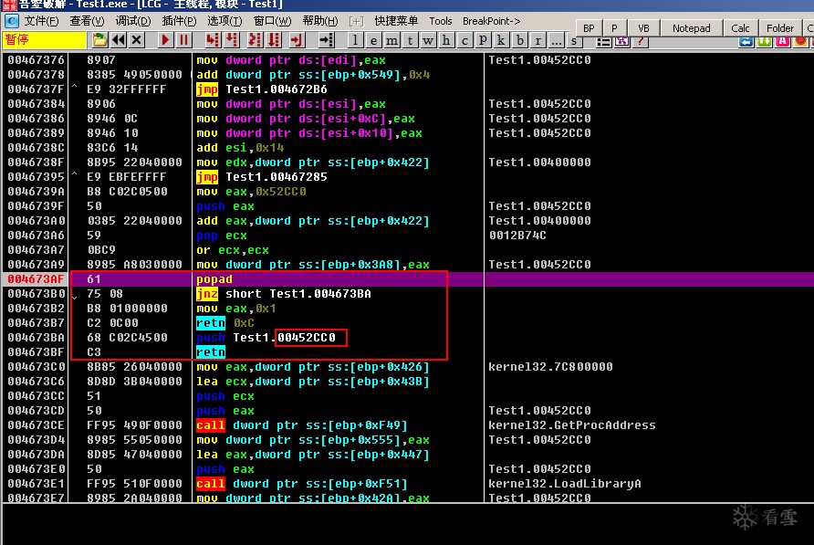Open CPU 'c' button
This screenshot has height=545, width=814.
click(x=464, y=40)
